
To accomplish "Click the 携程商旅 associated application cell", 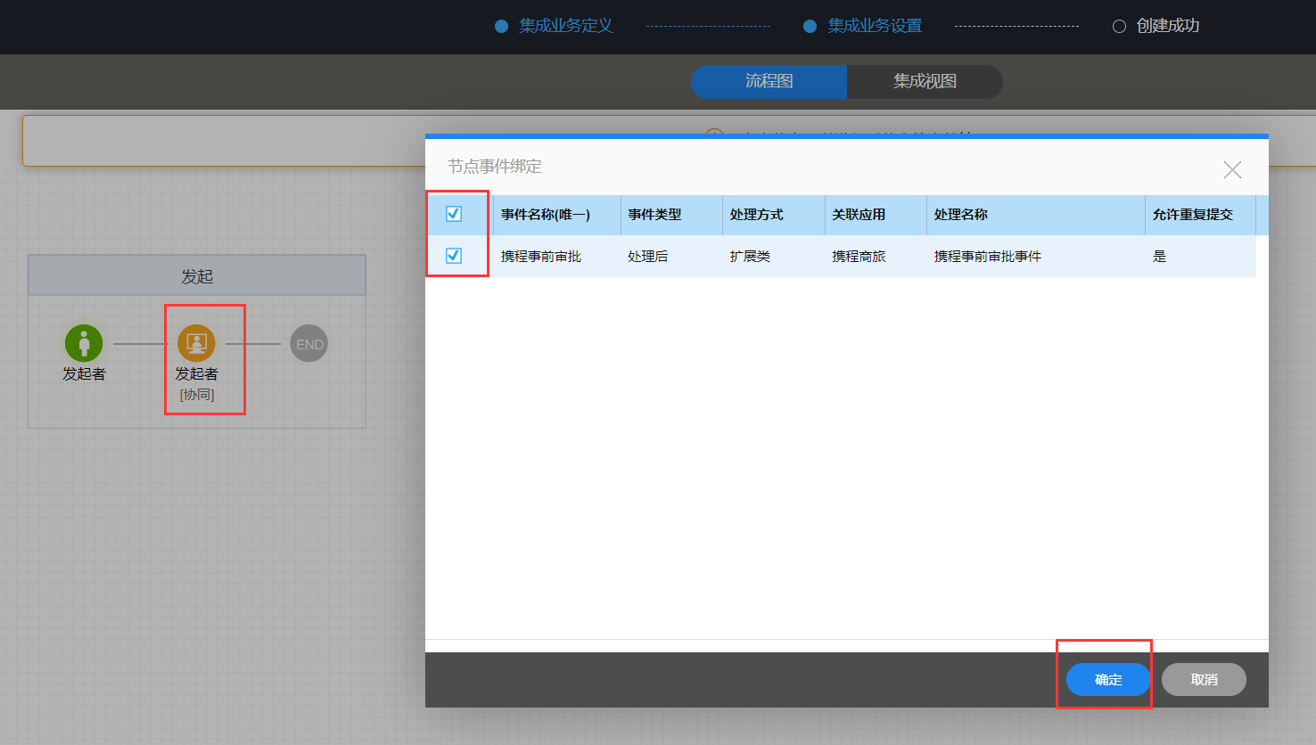I will 859,257.
